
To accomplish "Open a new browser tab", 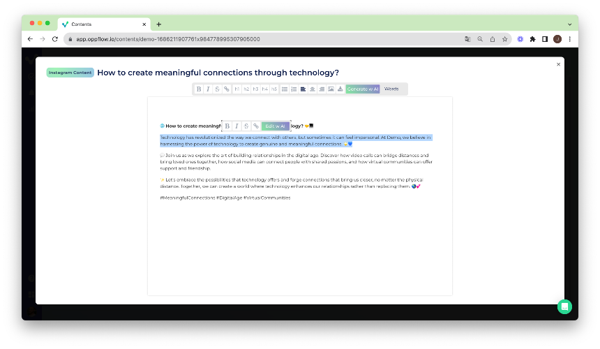I will point(159,24).
